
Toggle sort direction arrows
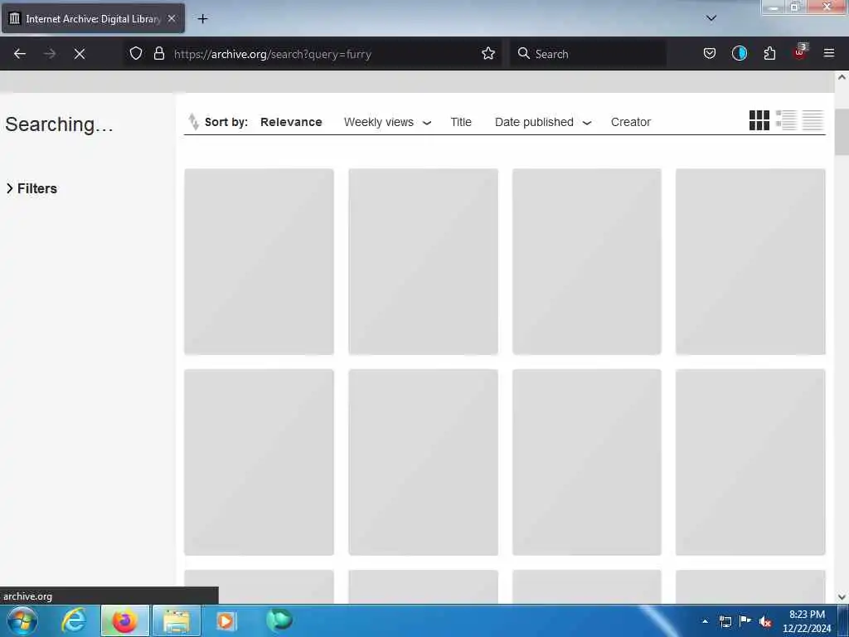[193, 122]
